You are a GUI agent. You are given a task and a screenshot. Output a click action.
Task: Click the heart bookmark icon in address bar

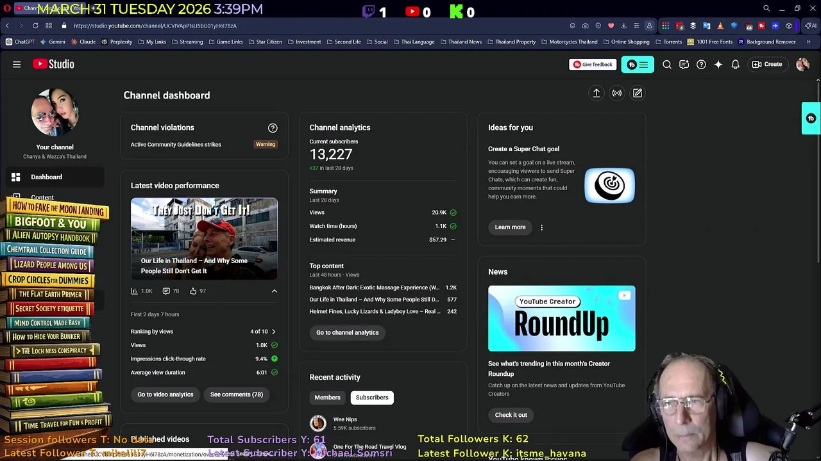[611, 26]
